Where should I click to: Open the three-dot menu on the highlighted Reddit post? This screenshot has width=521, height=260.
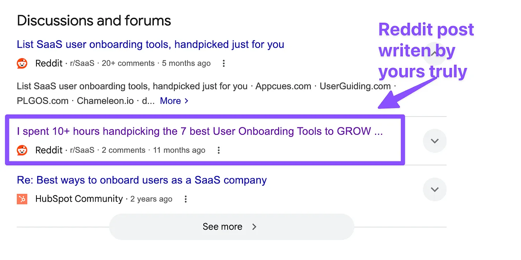[x=218, y=150]
